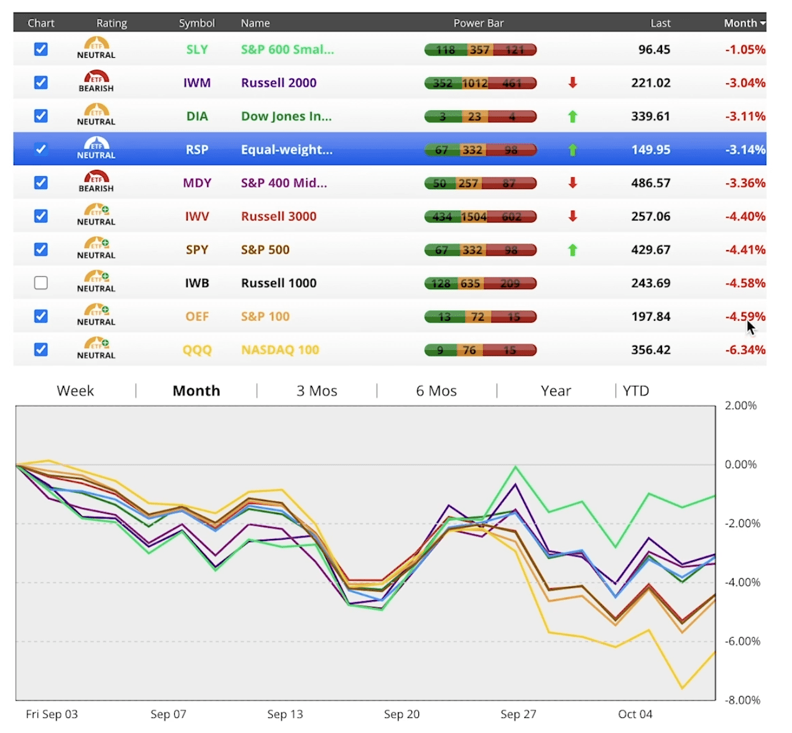Open the QQQ symbol link

[197, 350]
